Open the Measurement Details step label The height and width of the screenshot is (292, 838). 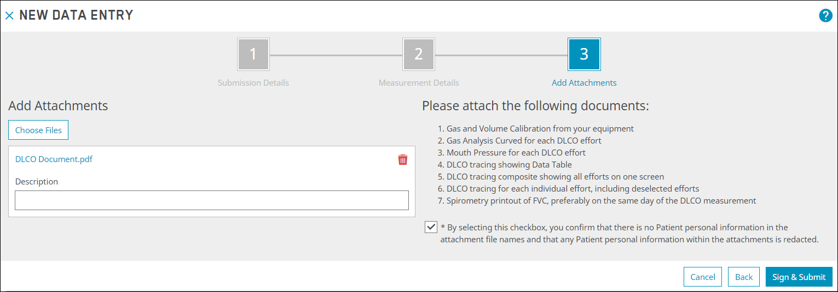click(419, 83)
